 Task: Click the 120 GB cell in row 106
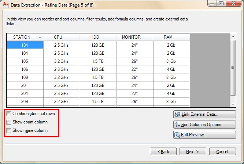pos(98,69)
